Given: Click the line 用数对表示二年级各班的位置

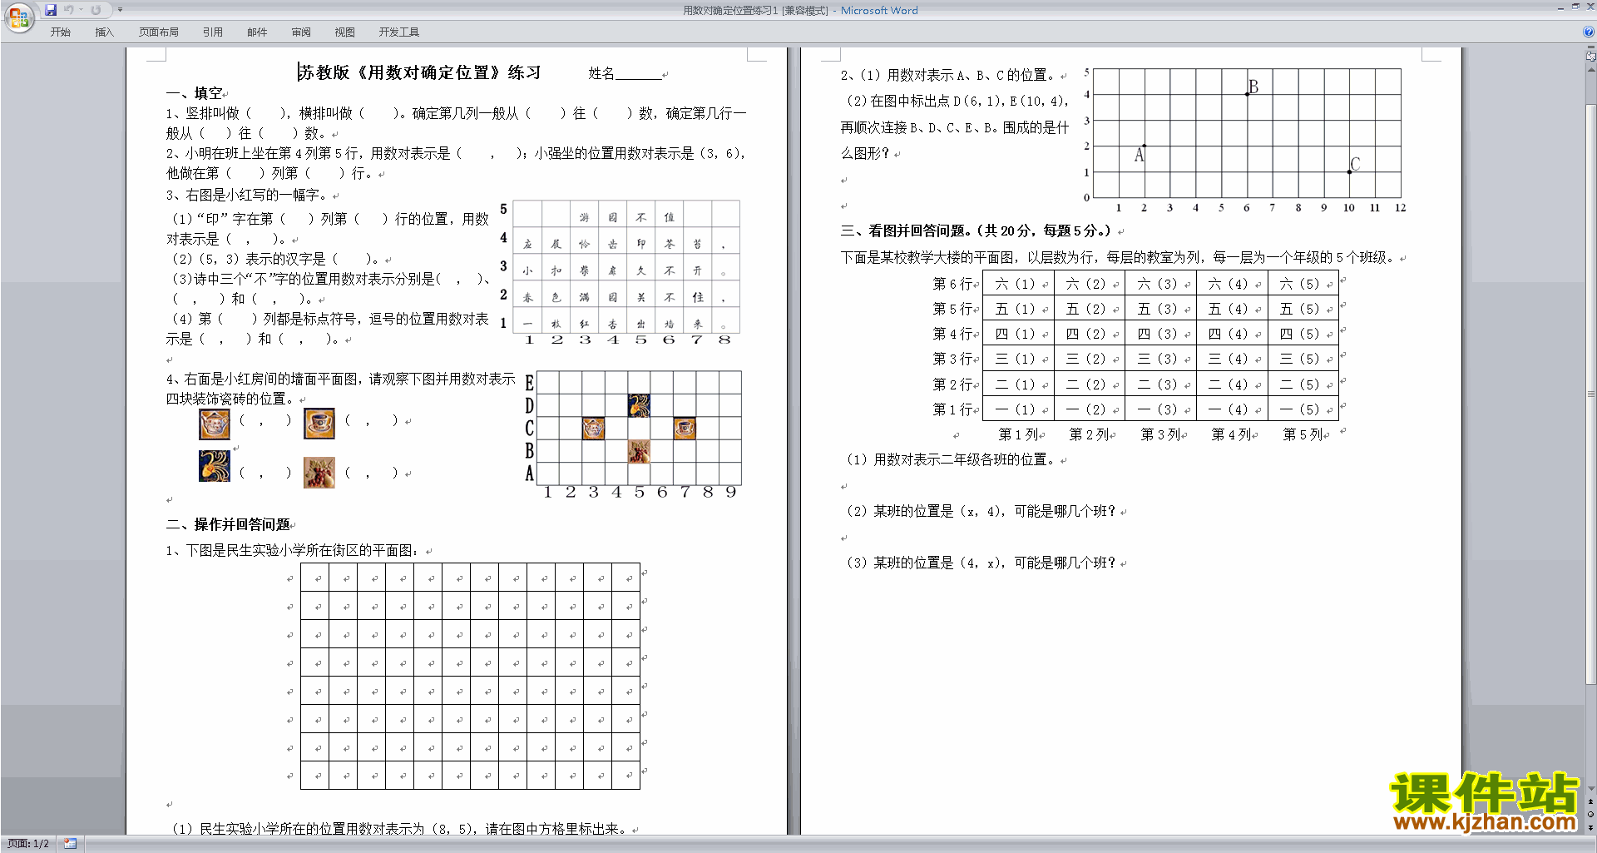Looking at the screenshot, I should pos(965,459).
